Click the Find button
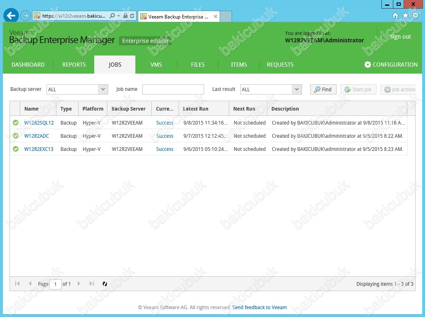 [x=323, y=89]
